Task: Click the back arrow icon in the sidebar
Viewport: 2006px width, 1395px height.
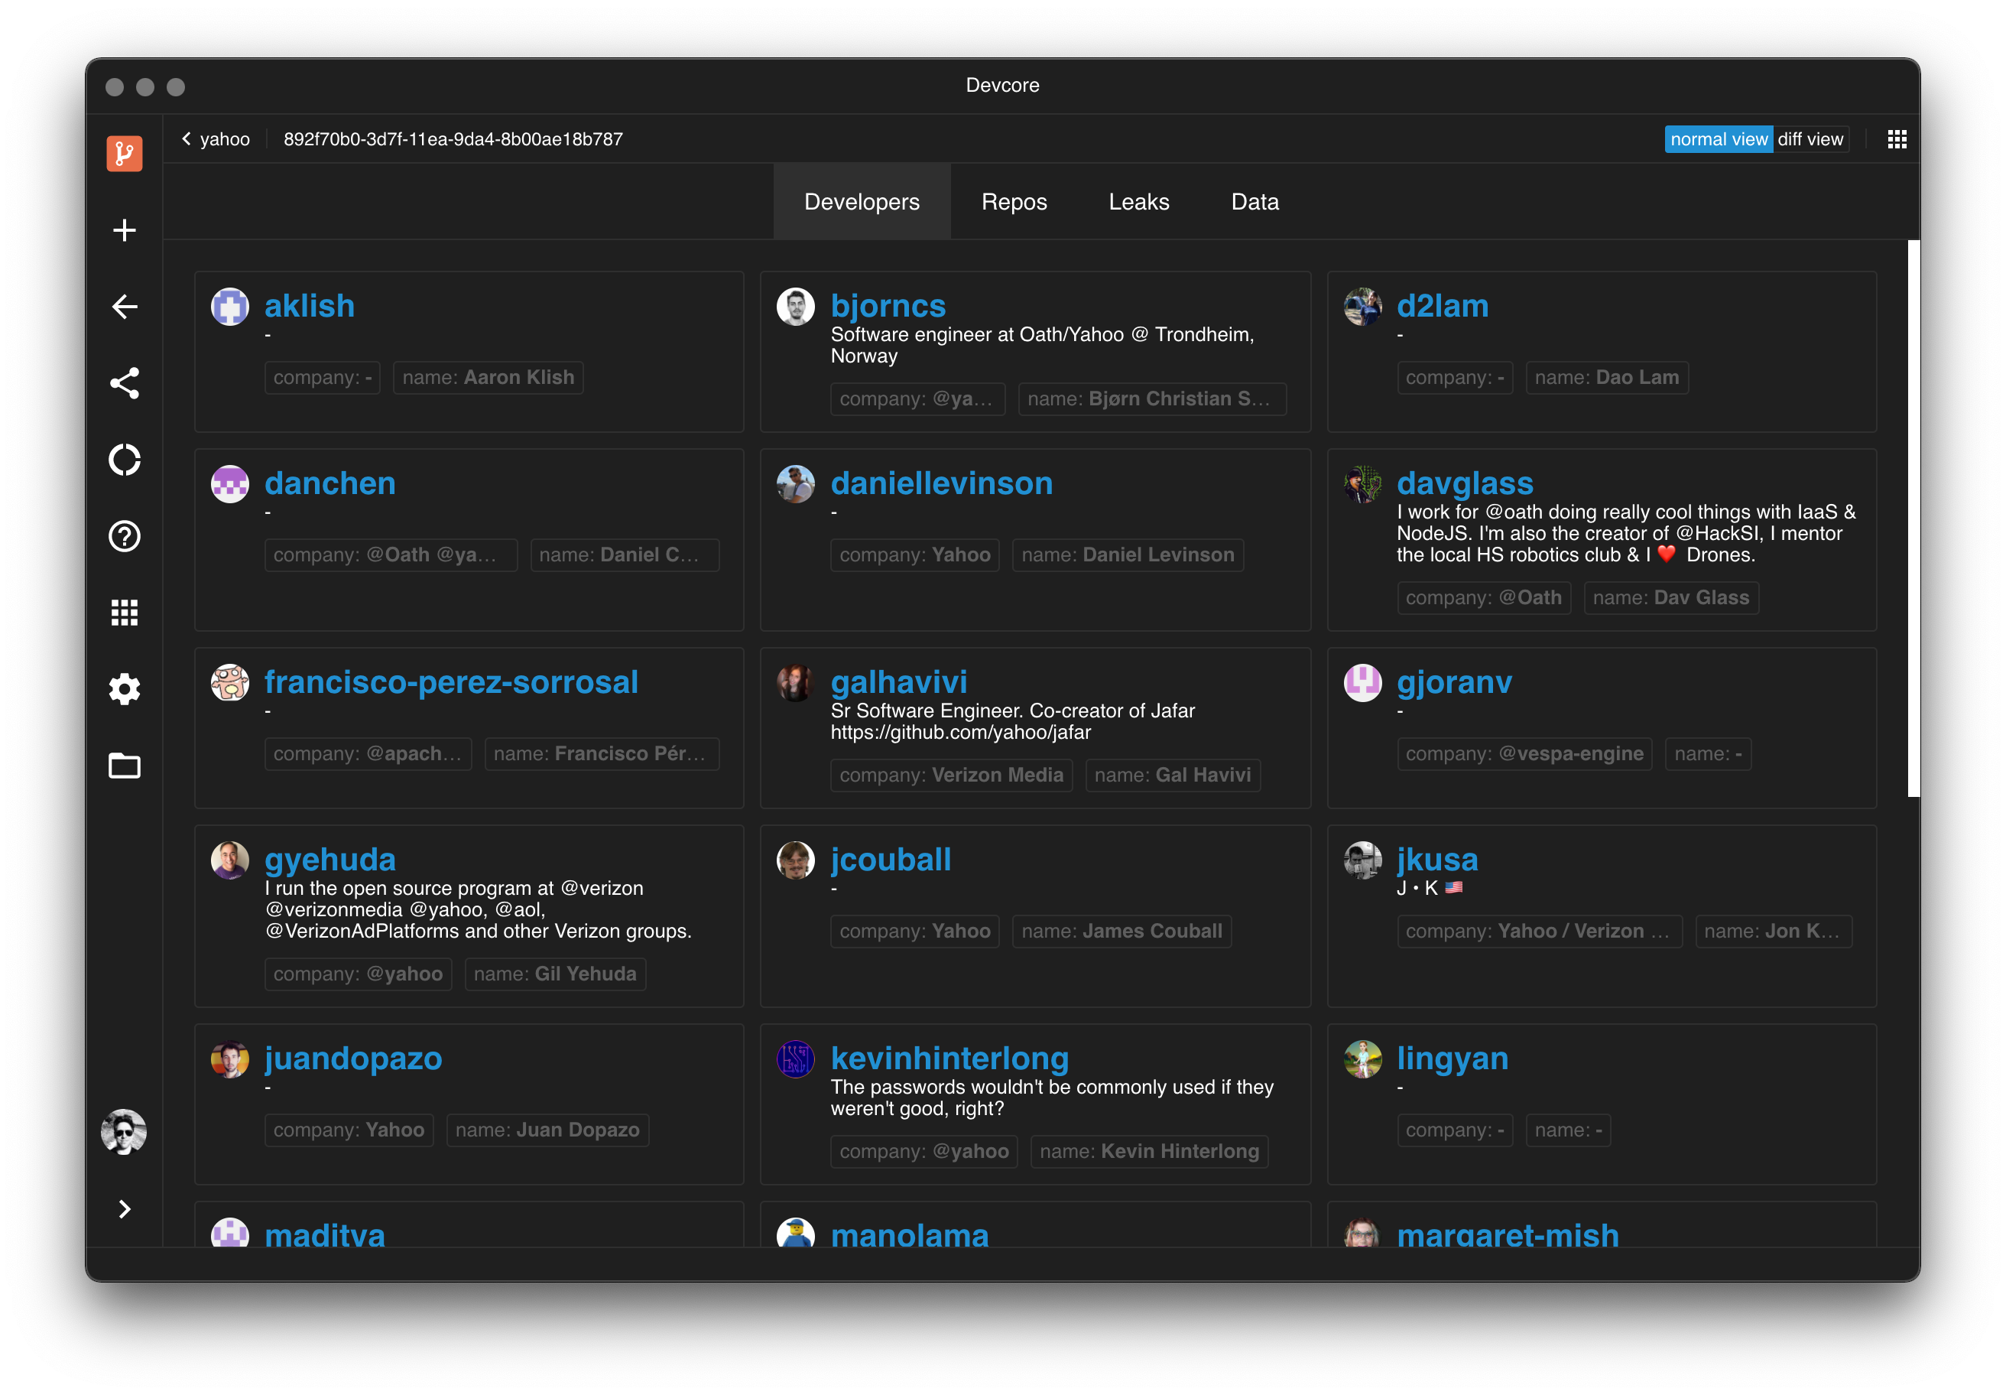Action: tap(124, 307)
